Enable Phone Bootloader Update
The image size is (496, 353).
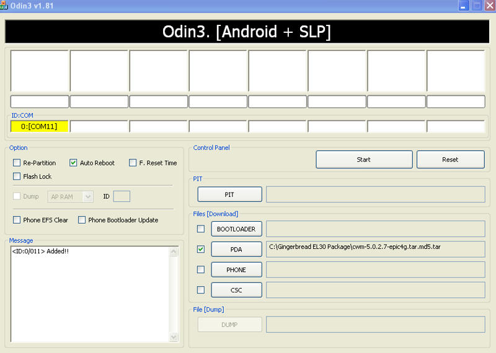[82, 220]
